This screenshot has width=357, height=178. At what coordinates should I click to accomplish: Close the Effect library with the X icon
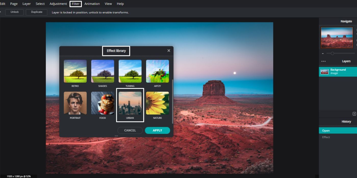coord(169,50)
